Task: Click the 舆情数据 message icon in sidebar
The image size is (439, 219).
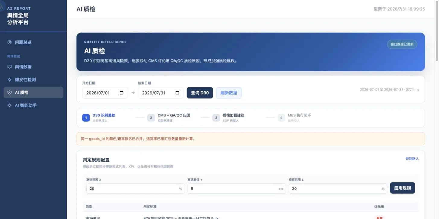Action: click(x=9, y=67)
